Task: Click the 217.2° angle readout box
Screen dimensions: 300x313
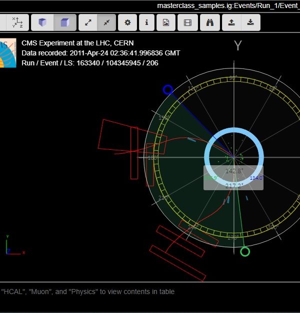Action: point(233,185)
